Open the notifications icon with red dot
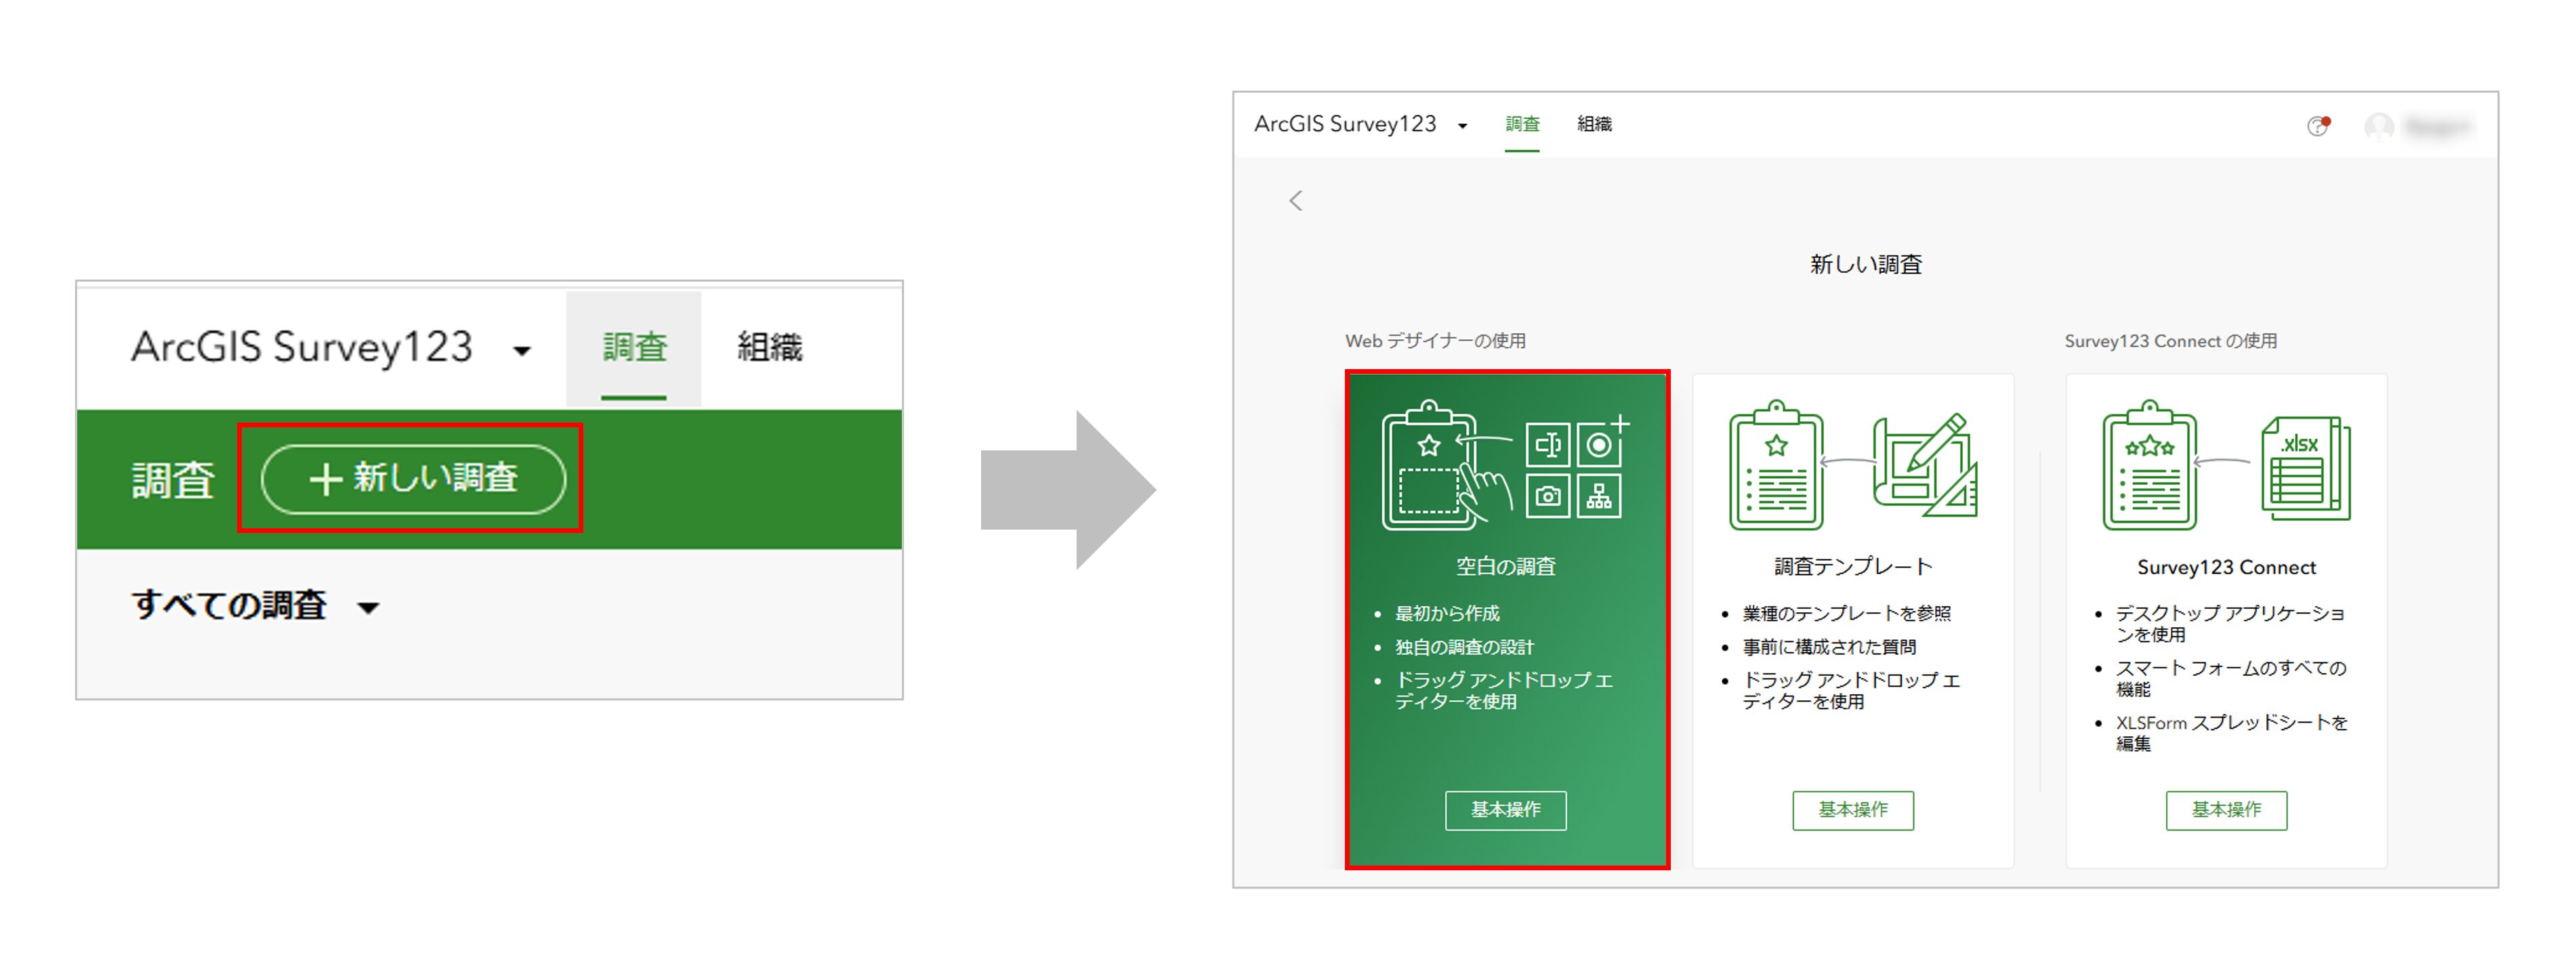 pyautogui.click(x=2318, y=126)
